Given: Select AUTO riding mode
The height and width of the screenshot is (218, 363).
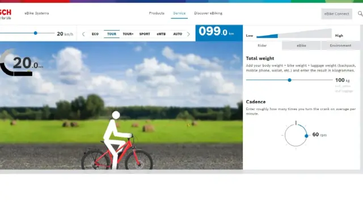Looking at the screenshot, I should 178,34.
